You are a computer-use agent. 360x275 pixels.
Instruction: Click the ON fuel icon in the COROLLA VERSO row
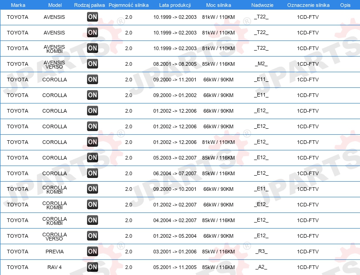click(93, 236)
